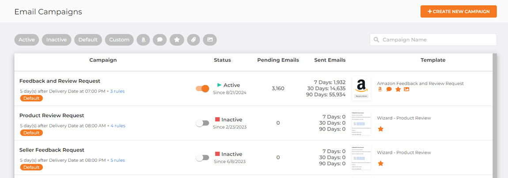Viewport: 508px width, 178px height.
Task: Click image icon under Amazon Feedback template
Action: [x=406, y=89]
